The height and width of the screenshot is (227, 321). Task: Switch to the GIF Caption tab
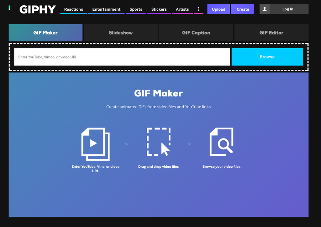(x=196, y=33)
